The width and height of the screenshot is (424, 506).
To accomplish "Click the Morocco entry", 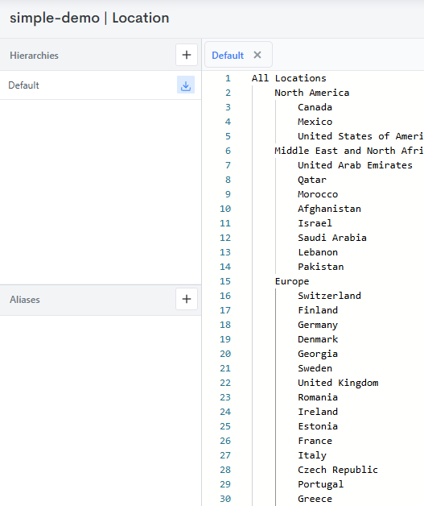I will [x=318, y=194].
